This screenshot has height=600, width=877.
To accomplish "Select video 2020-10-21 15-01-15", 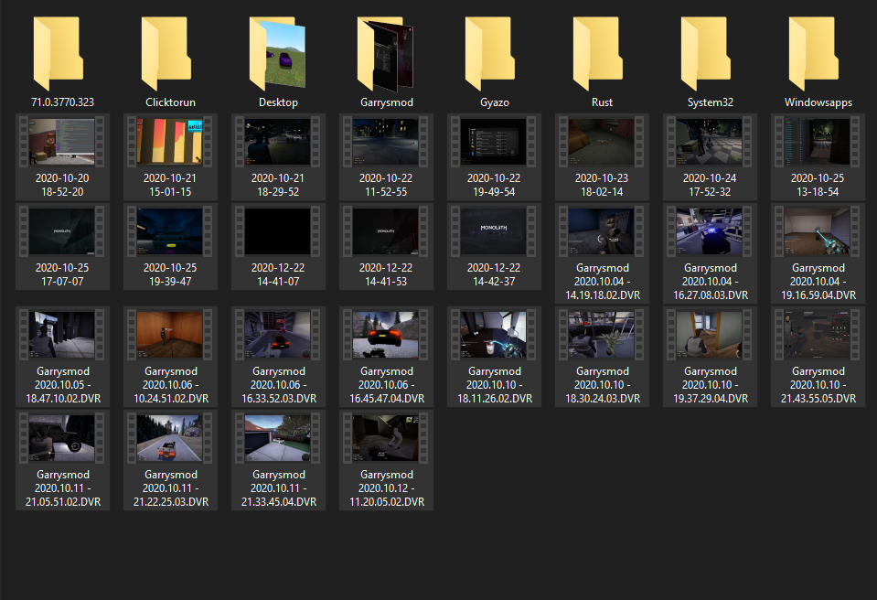I will click(x=170, y=156).
